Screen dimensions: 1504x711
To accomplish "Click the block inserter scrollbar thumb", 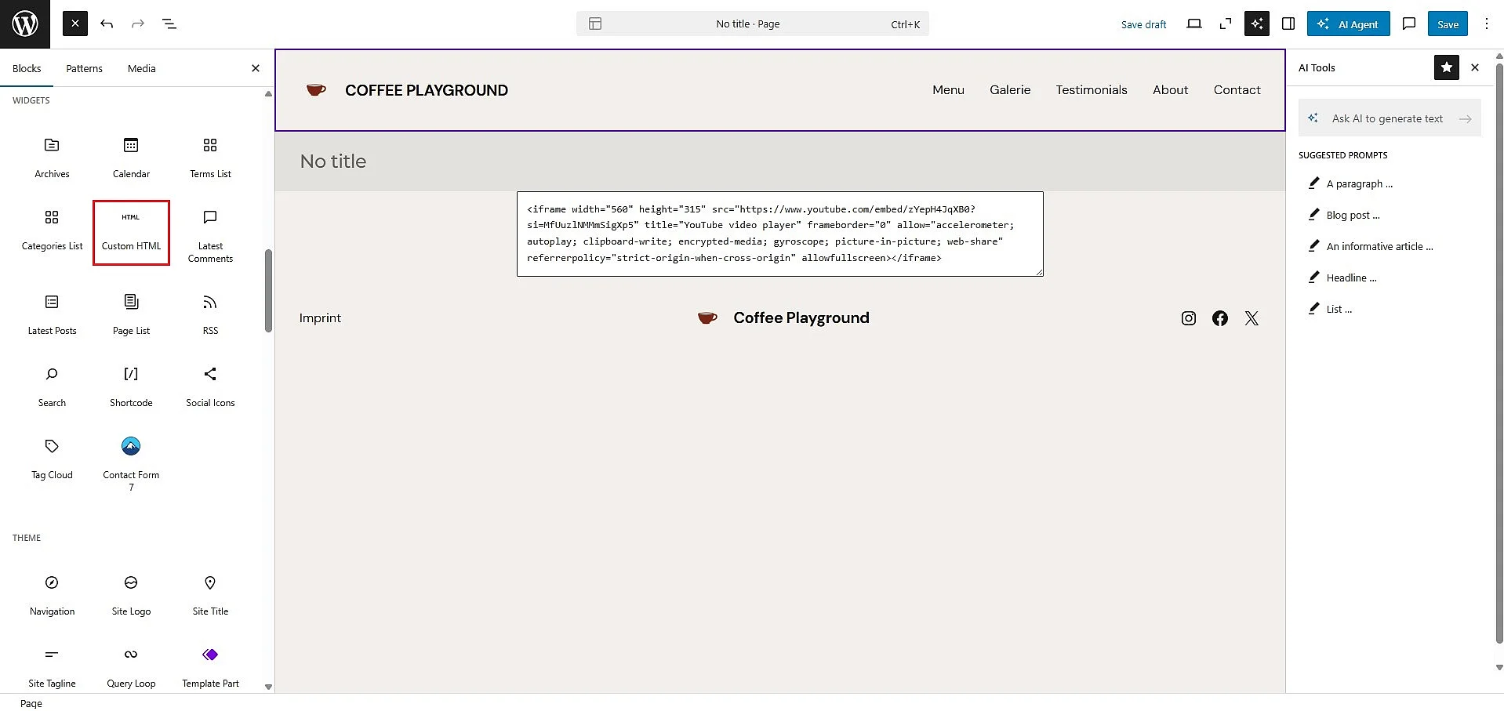I will [x=268, y=290].
